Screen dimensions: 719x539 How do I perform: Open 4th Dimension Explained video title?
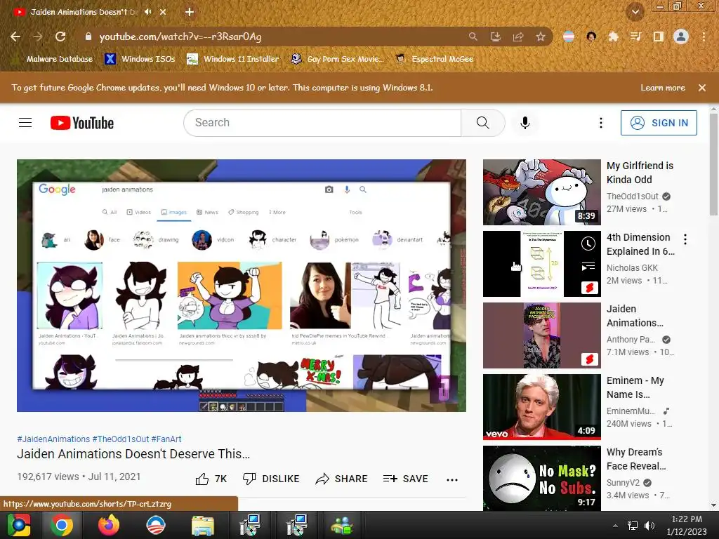click(x=640, y=244)
